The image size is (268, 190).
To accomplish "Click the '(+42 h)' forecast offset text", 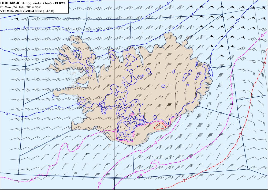I will (x=49, y=11).
